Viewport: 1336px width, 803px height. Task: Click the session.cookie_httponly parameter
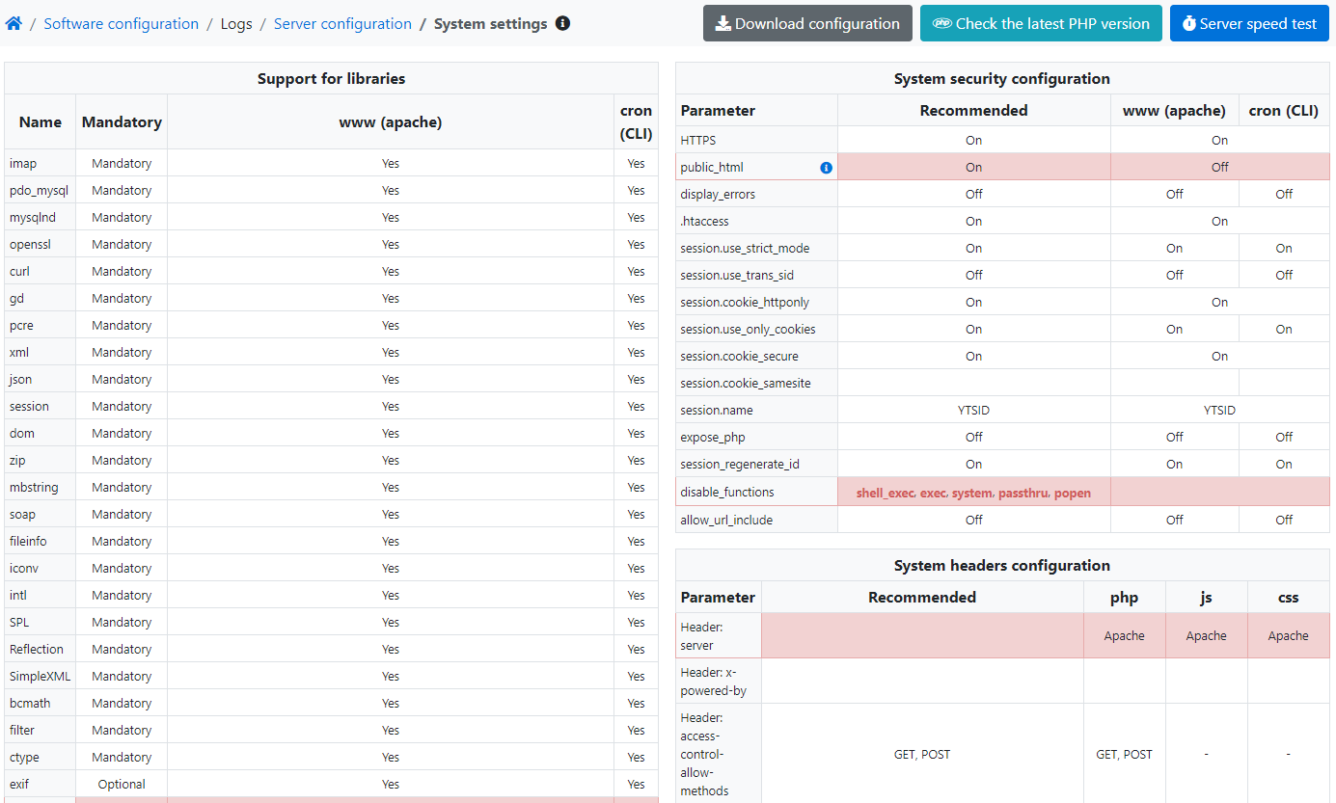[x=745, y=302]
